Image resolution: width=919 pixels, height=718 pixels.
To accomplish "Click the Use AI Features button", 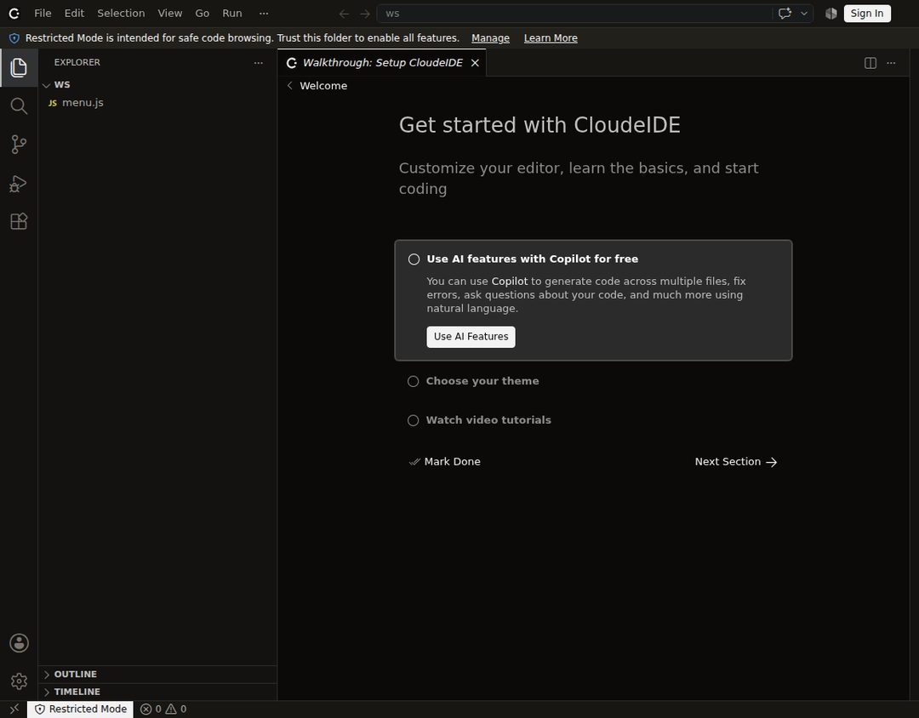I will point(471,337).
